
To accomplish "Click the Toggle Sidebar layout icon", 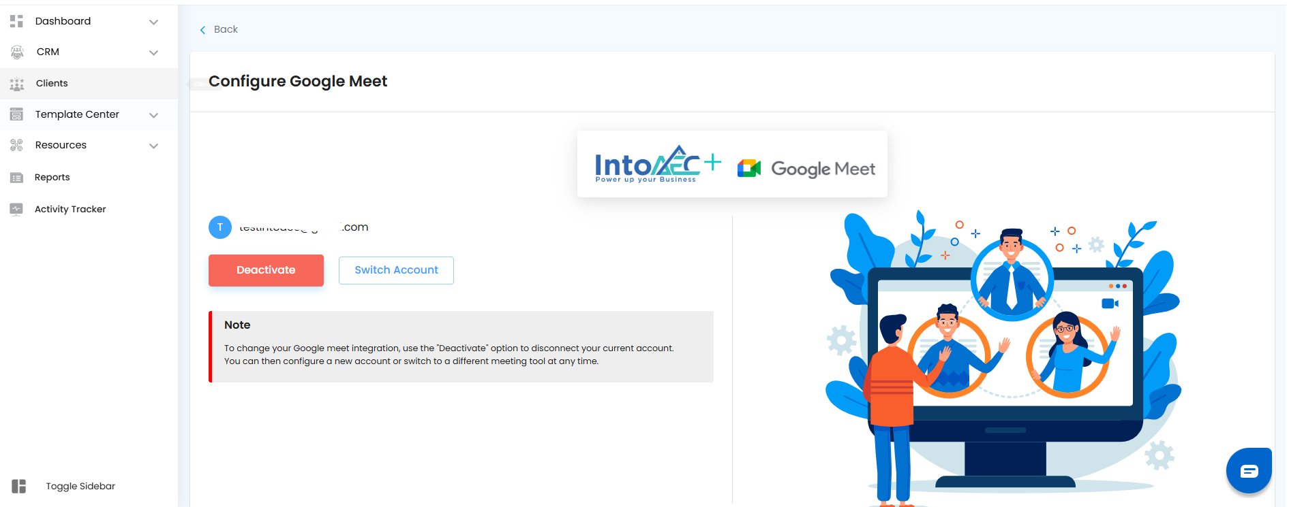I will point(19,486).
